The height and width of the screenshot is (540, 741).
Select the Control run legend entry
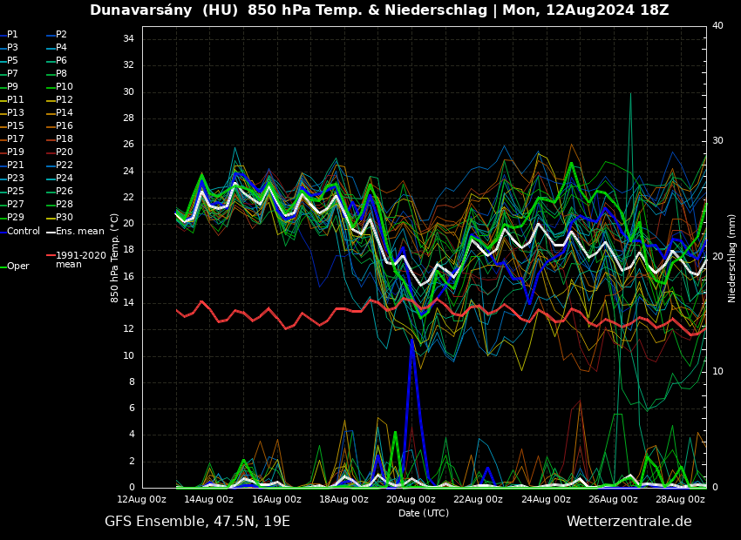click(23, 232)
